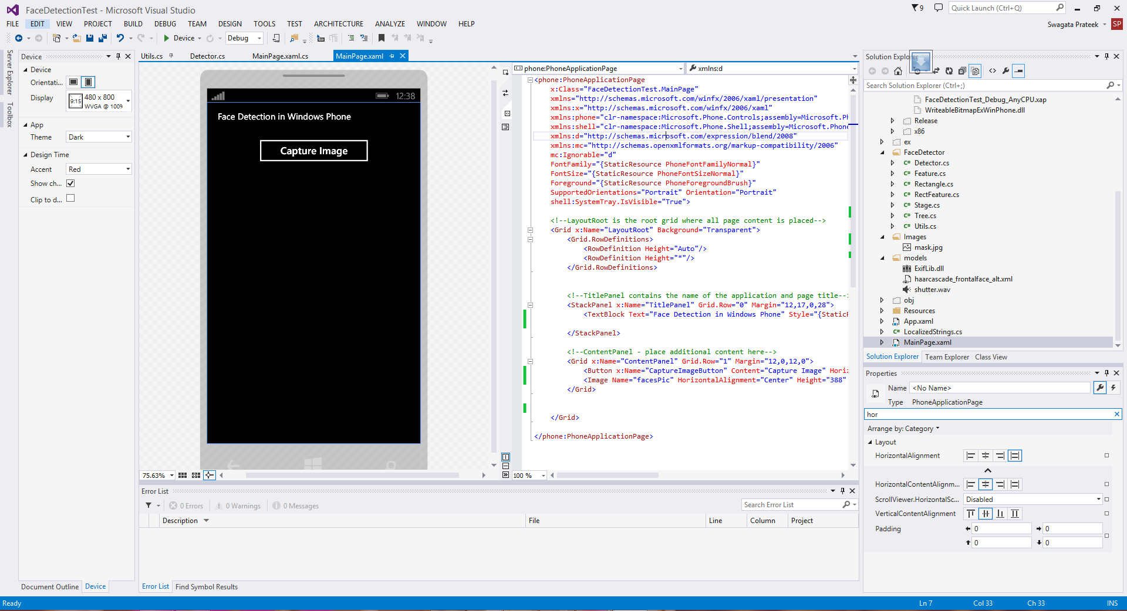Open Properties wrench icon in Solution Explorer
This screenshot has height=611, width=1127.
tap(1005, 71)
